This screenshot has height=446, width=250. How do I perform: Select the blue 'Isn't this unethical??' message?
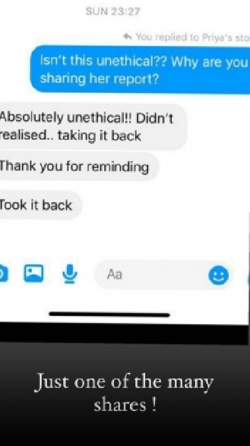pos(140,70)
